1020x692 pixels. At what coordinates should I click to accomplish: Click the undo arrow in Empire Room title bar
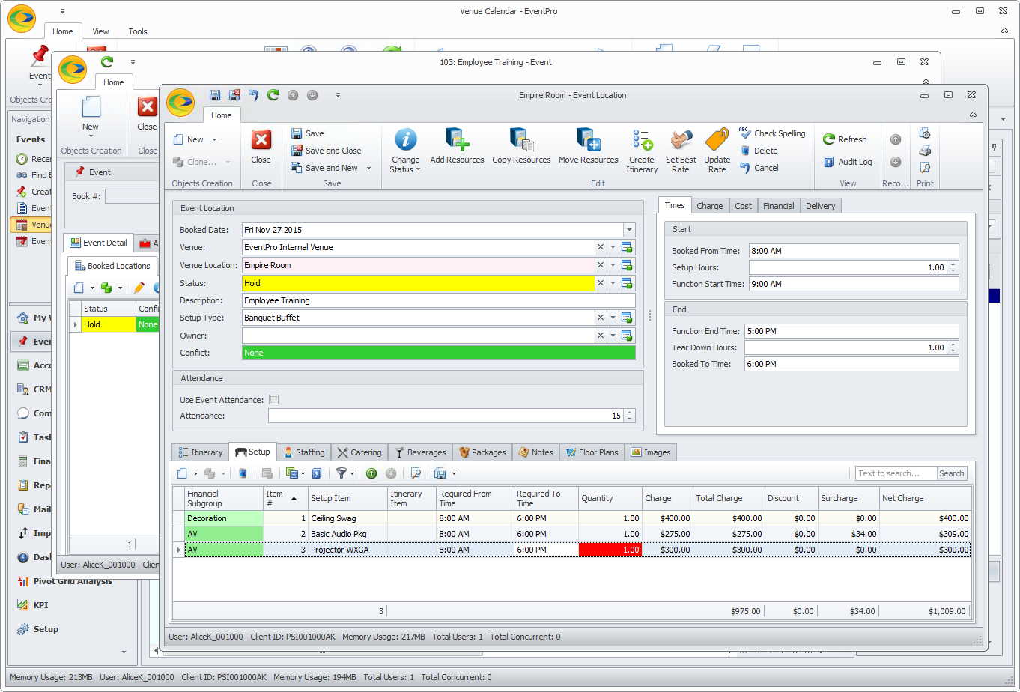pos(254,95)
